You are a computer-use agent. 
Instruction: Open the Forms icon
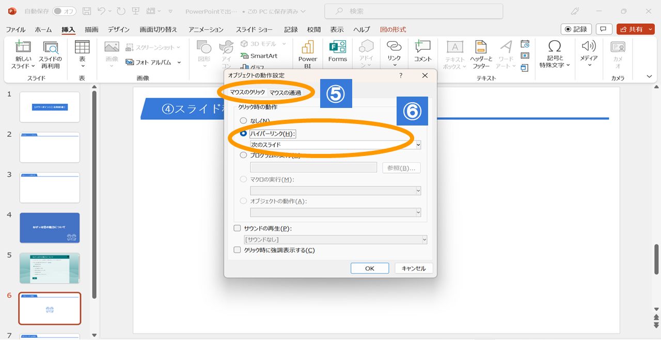point(337,47)
